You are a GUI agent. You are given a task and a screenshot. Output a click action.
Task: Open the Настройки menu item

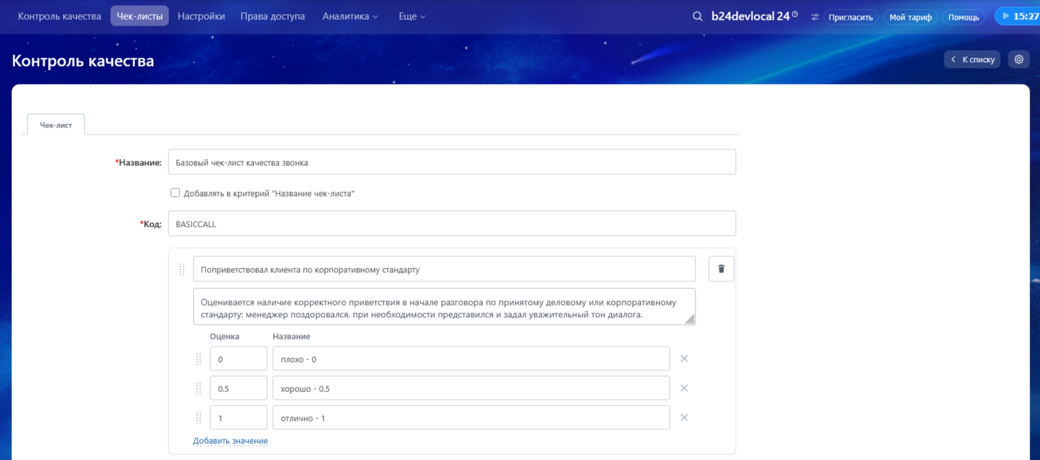click(201, 17)
